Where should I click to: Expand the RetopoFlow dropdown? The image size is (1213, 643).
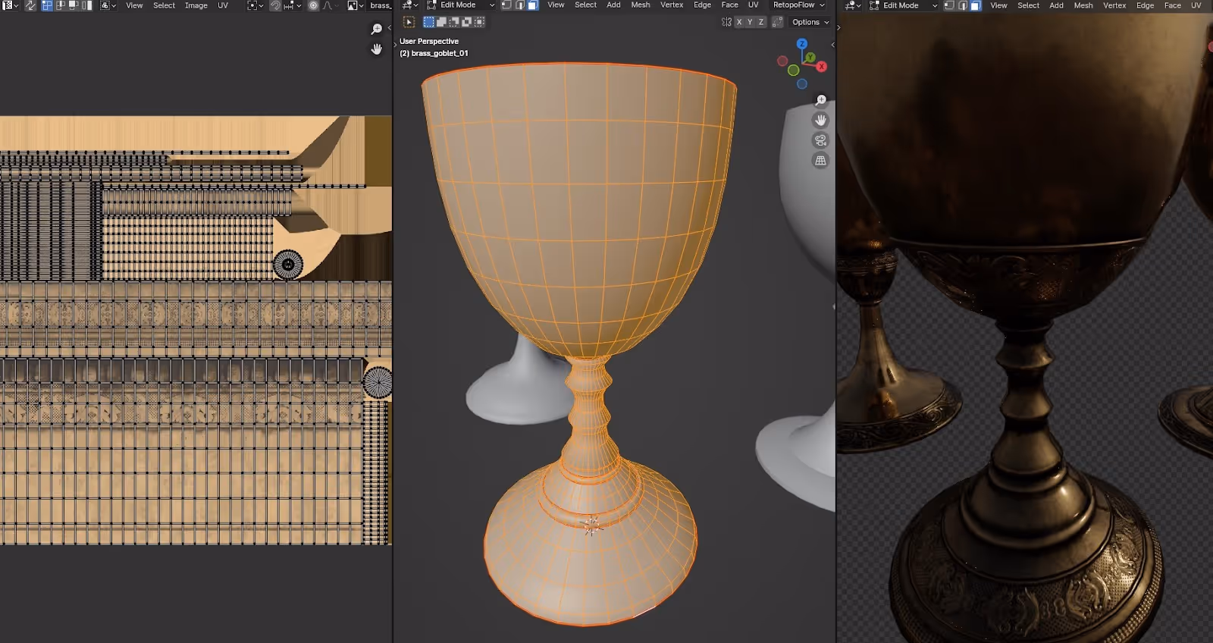(x=799, y=5)
